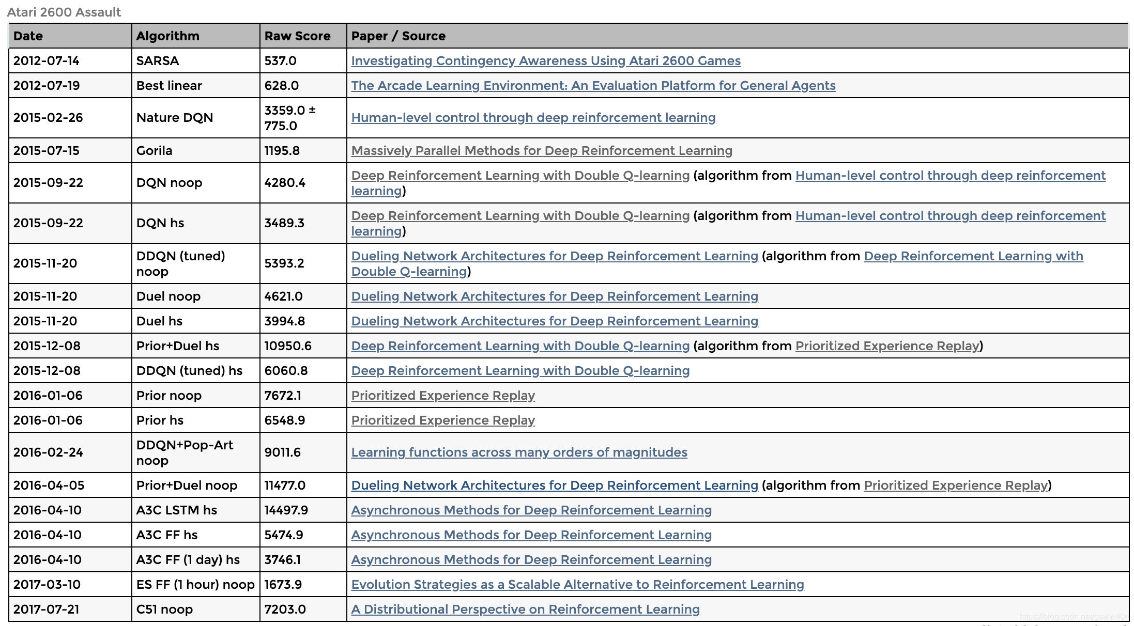Screen dimensions: 1134x626
Task: Open Dueling Network link in DDQN (tuned) noop row
Action: pyautogui.click(x=555, y=256)
